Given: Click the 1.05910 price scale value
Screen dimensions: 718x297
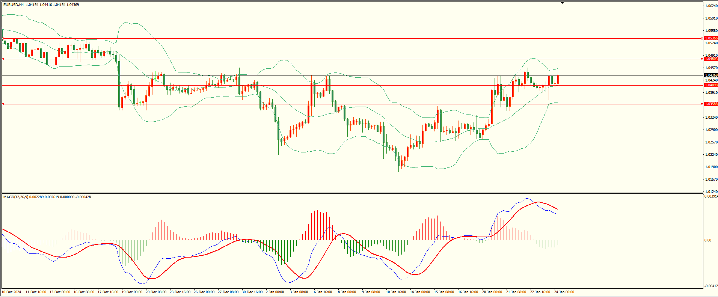Looking at the screenshot, I should tap(711, 18).
